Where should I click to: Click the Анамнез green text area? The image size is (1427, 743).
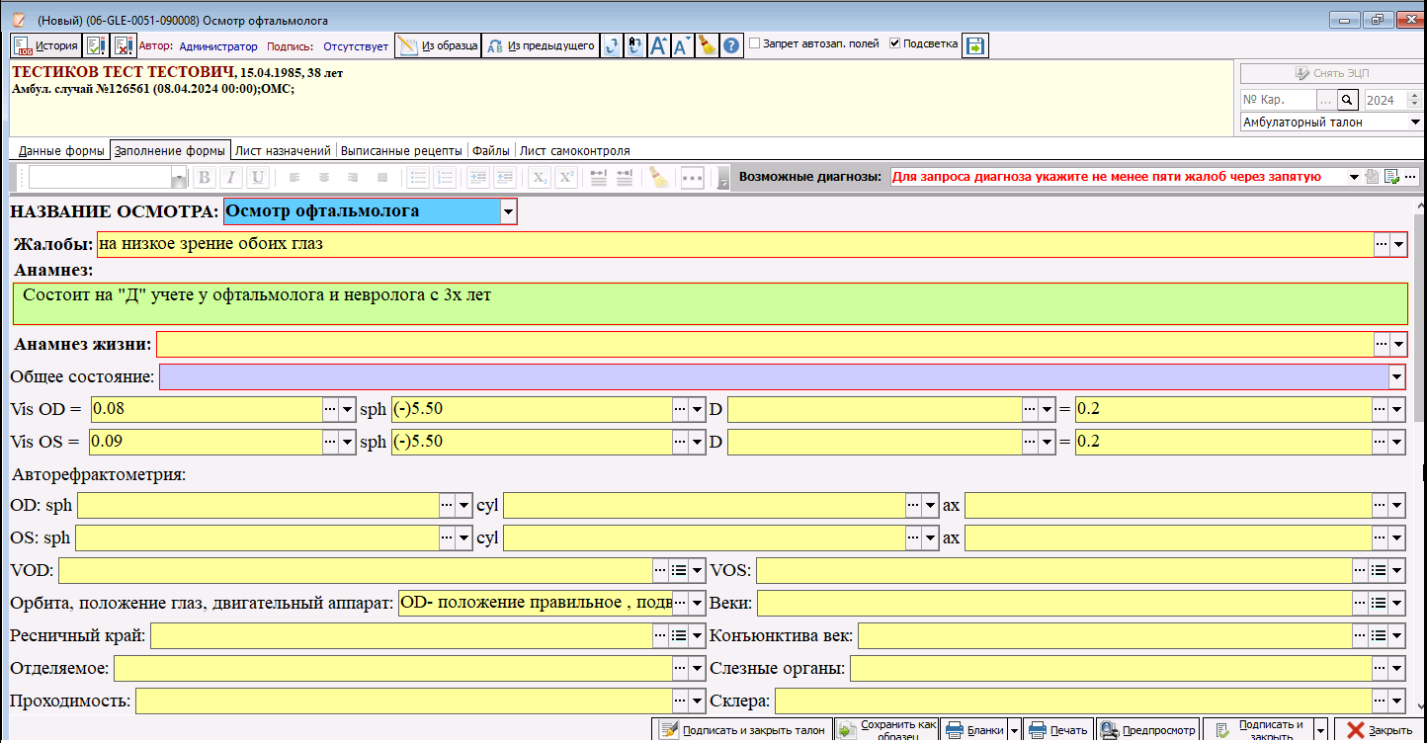pyautogui.click(x=710, y=303)
